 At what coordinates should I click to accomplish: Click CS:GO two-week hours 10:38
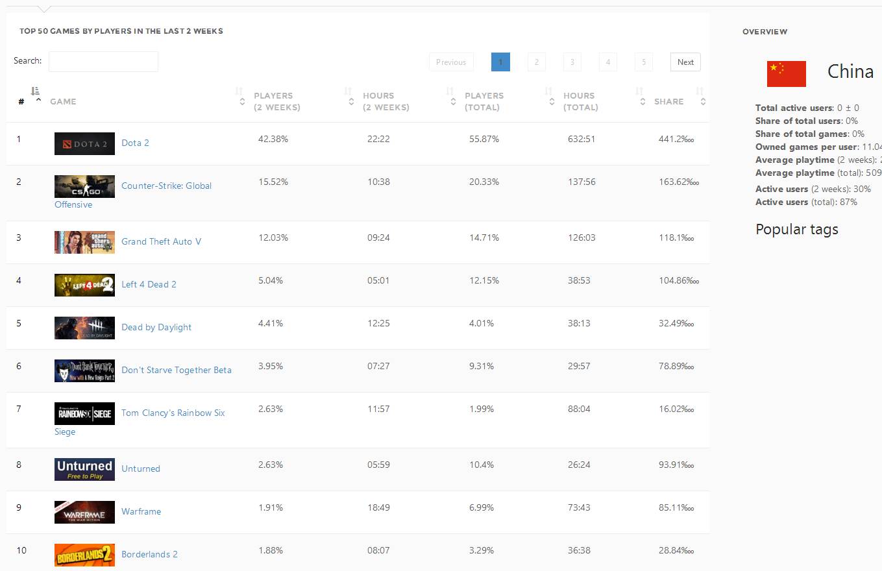coord(378,182)
